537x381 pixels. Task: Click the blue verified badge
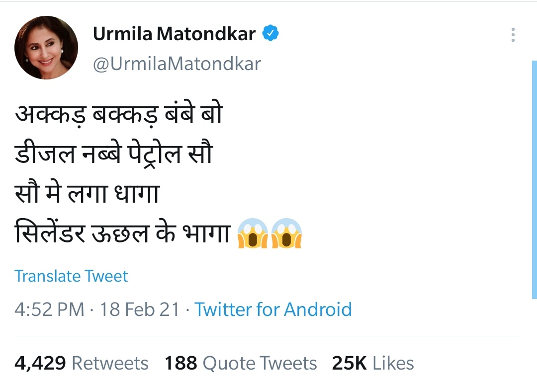[270, 34]
